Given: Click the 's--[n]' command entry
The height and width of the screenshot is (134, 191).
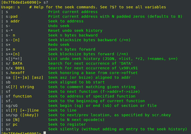Looking at the screenshot, I should 13,40.
